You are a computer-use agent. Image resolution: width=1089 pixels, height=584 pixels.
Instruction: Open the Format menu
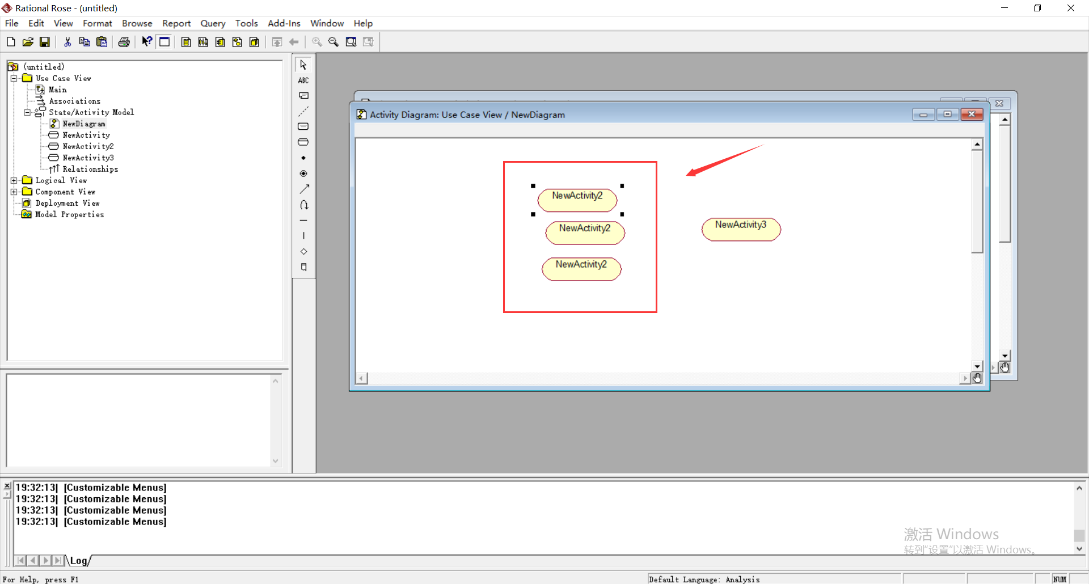click(x=98, y=23)
